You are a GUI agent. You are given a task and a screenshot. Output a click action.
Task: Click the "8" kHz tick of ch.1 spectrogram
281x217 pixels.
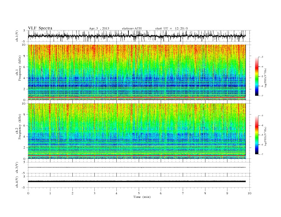[24, 56]
